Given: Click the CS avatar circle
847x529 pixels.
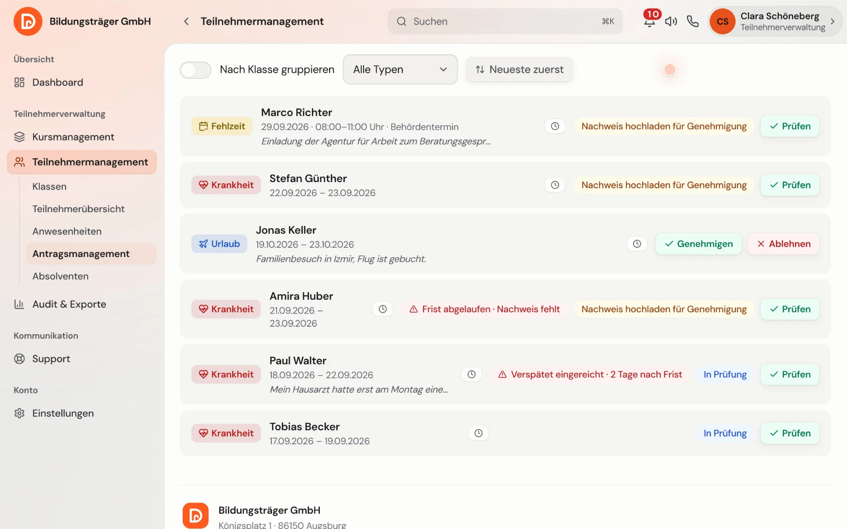Looking at the screenshot, I should coord(723,21).
